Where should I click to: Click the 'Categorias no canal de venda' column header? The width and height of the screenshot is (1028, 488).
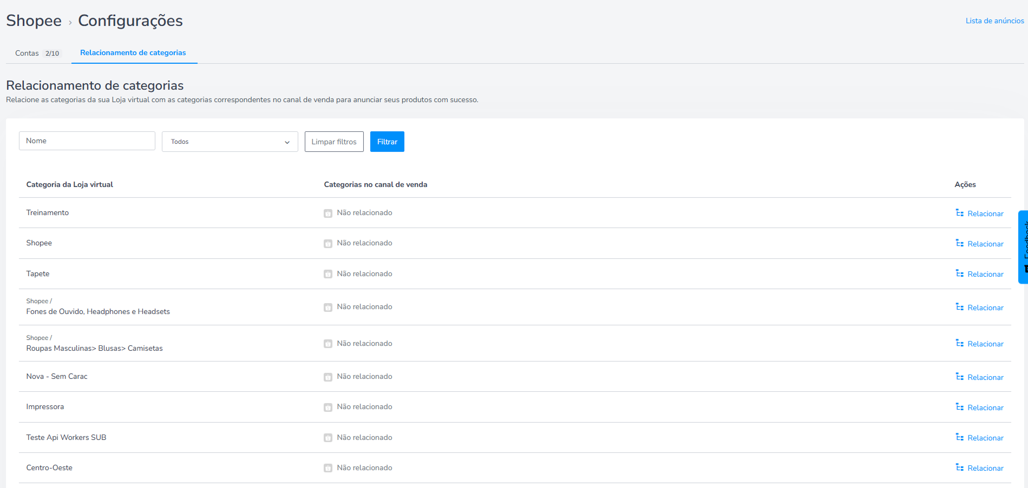pyautogui.click(x=376, y=184)
